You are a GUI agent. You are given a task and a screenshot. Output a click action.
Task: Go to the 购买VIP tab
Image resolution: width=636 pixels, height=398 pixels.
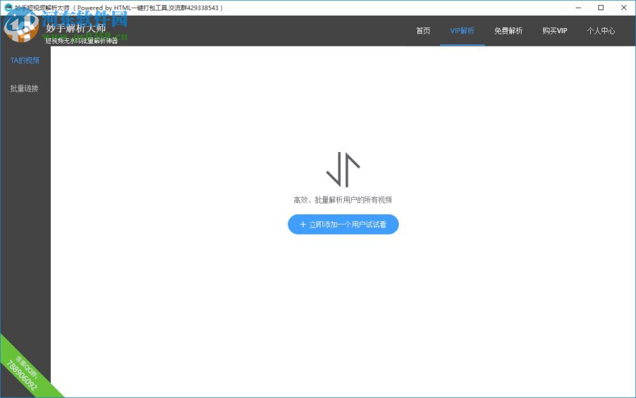click(x=555, y=31)
